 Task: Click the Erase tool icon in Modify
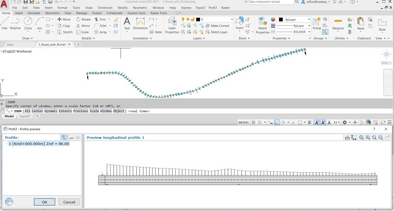point(116,19)
